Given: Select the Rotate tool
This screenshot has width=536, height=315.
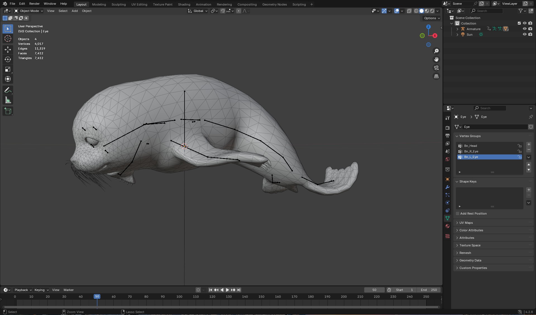Looking at the screenshot, I should point(8,59).
